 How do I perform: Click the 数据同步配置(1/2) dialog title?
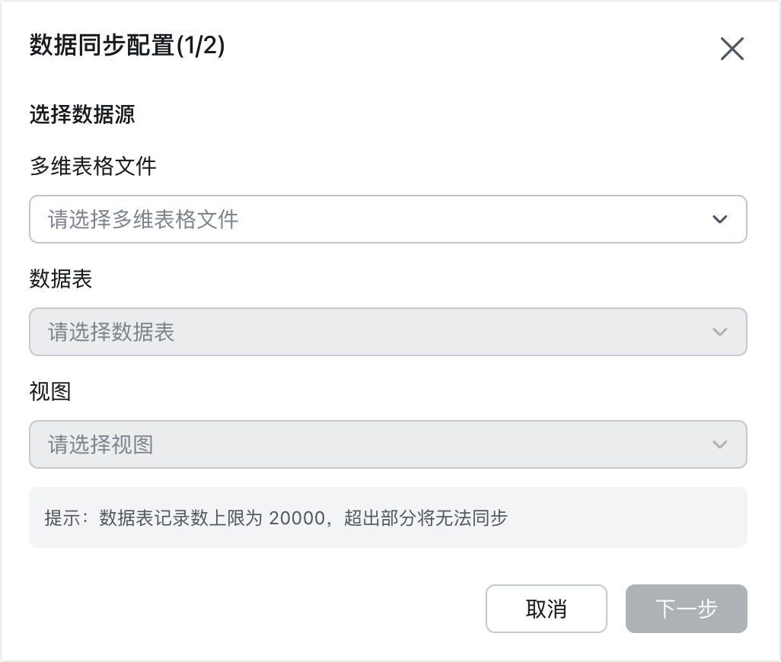click(127, 46)
